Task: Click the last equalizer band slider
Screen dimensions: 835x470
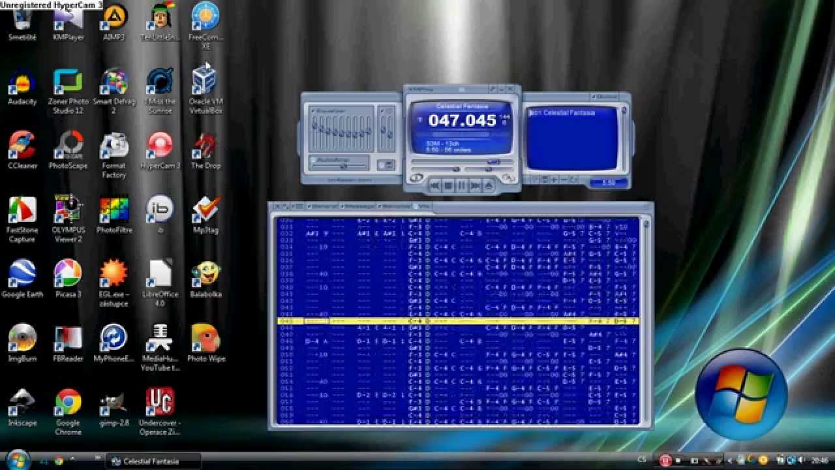Action: click(368, 133)
